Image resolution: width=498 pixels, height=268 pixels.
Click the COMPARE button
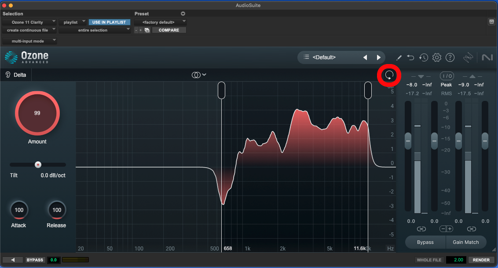pos(169,30)
